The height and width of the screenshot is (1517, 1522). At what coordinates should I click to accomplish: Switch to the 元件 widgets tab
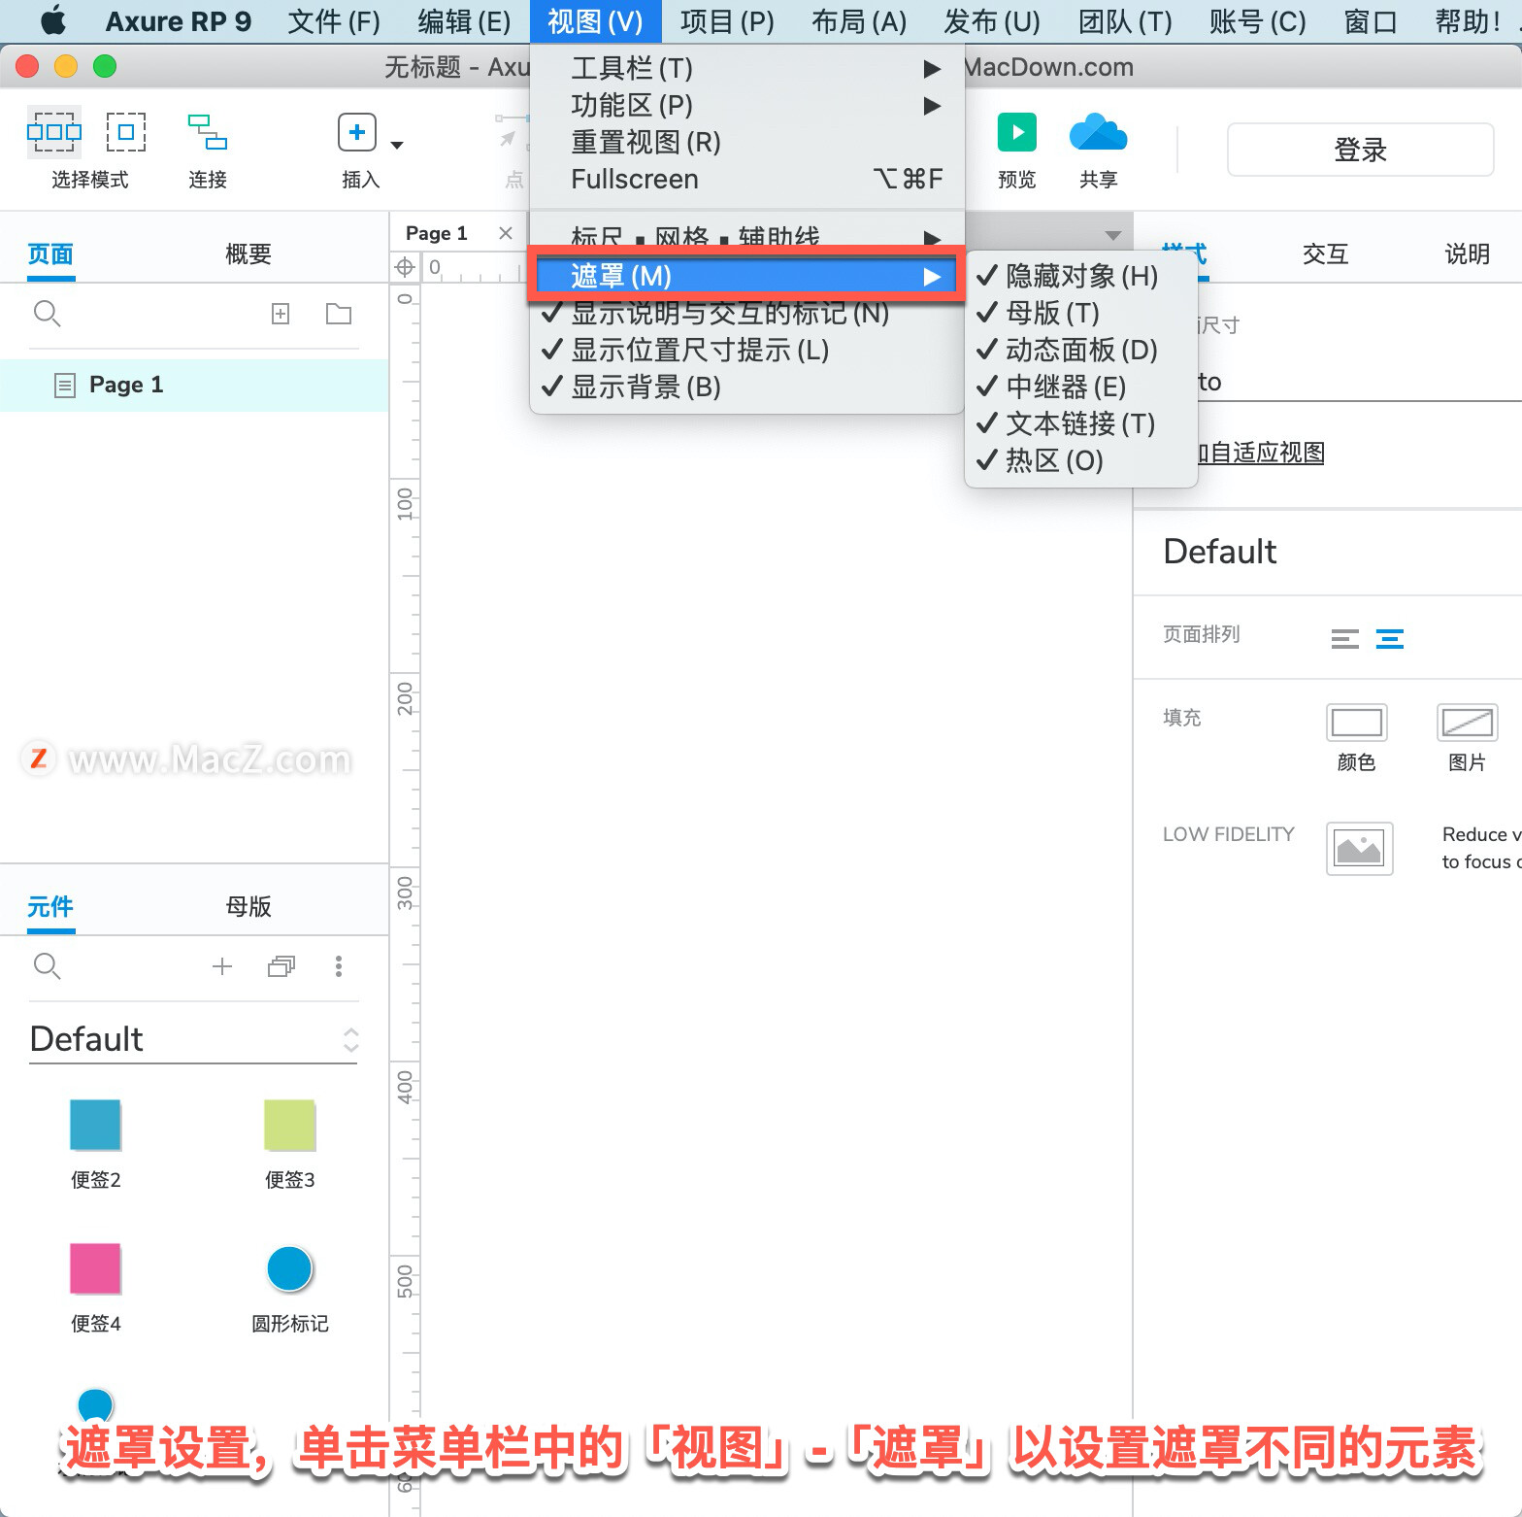click(x=50, y=906)
